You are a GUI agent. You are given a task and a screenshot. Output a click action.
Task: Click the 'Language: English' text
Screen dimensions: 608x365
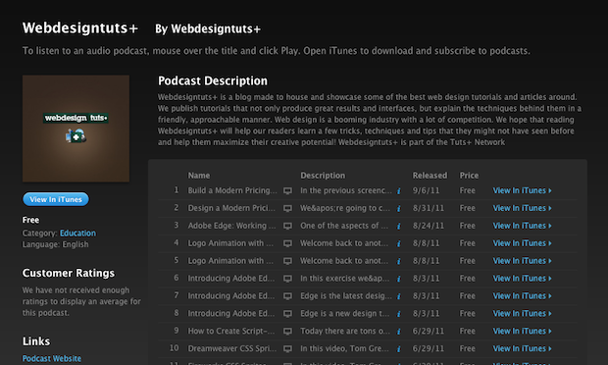(x=56, y=244)
